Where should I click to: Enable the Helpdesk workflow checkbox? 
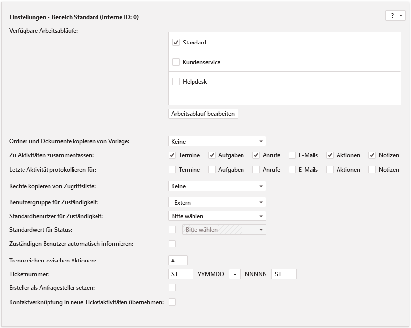(176, 82)
